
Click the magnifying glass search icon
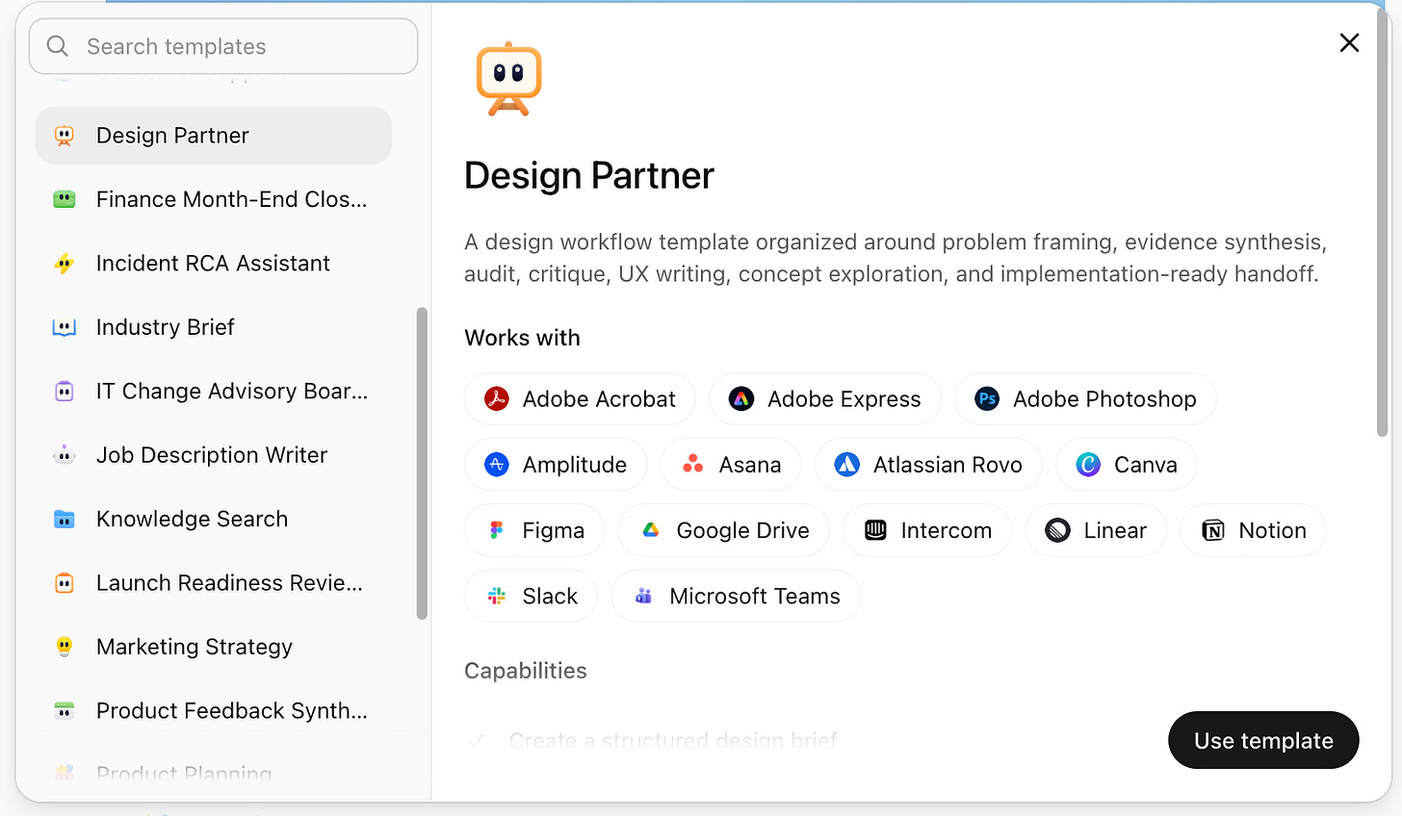[58, 46]
